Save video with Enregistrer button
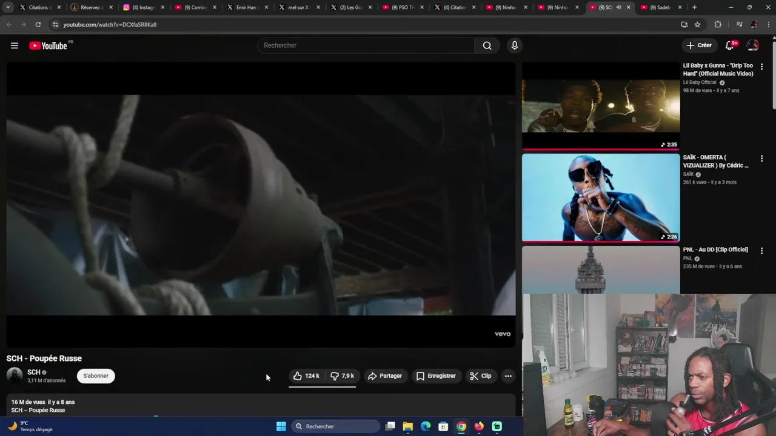776x436 pixels. 436,376
